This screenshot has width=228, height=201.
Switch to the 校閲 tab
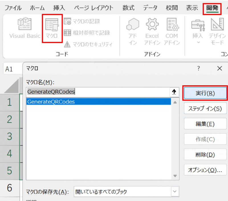click(172, 8)
